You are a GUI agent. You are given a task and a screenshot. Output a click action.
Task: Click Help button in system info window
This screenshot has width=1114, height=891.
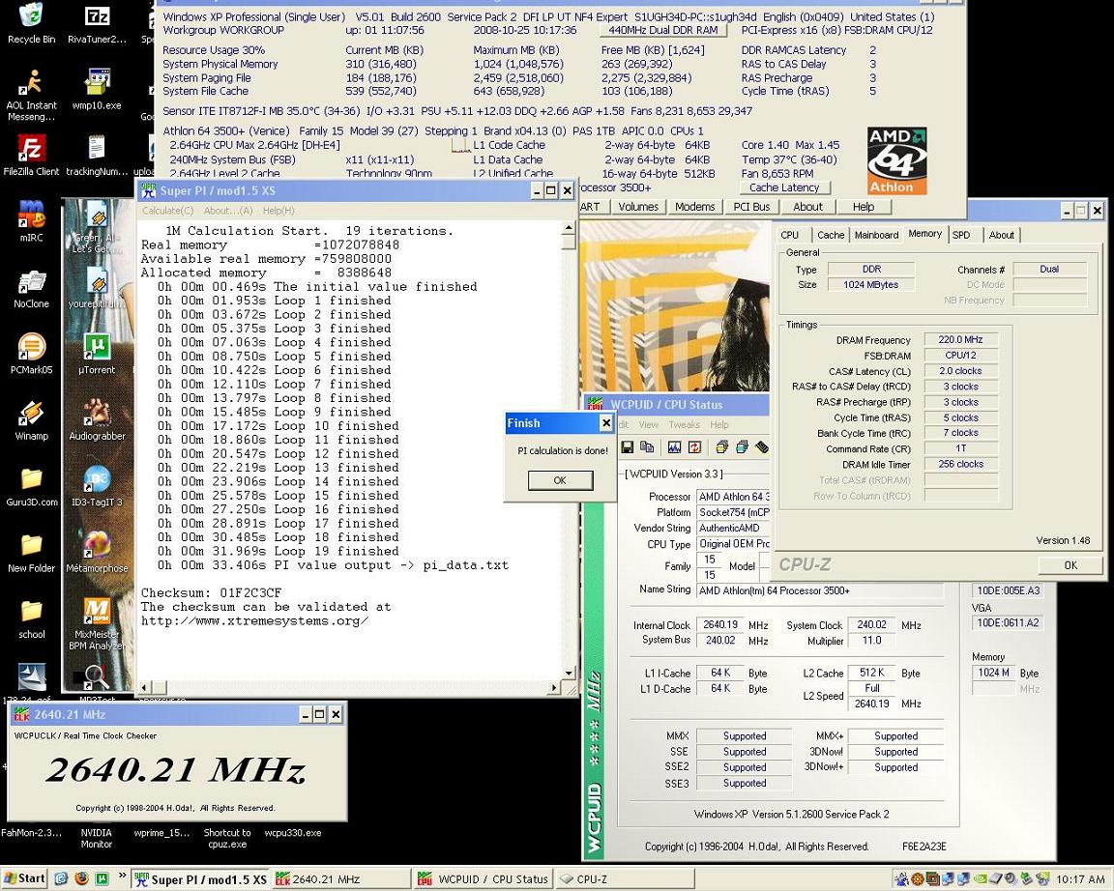864,207
